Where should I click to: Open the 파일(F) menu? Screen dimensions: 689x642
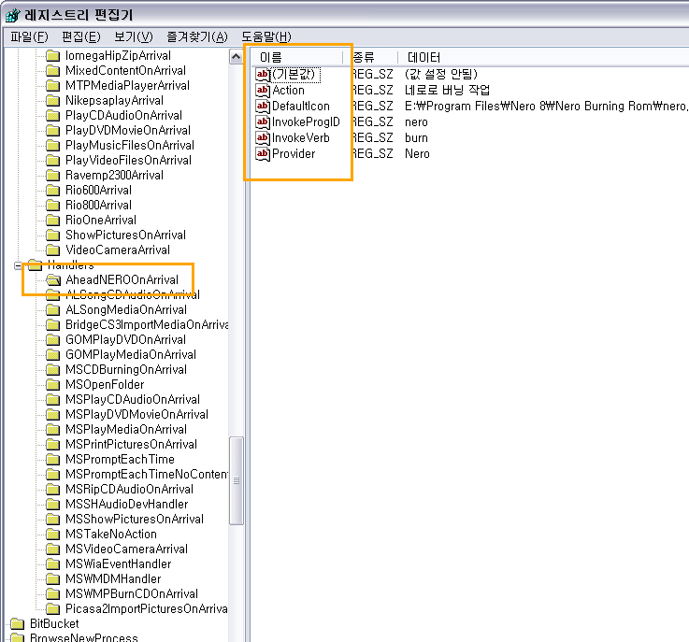point(29,36)
